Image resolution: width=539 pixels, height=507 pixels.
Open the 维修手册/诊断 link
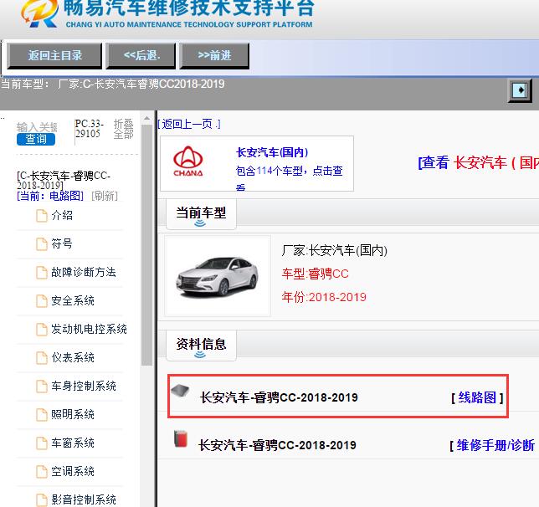tap(495, 445)
